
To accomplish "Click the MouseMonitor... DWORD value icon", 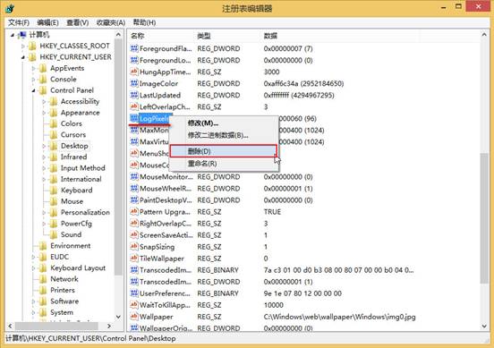I will click(x=134, y=176).
